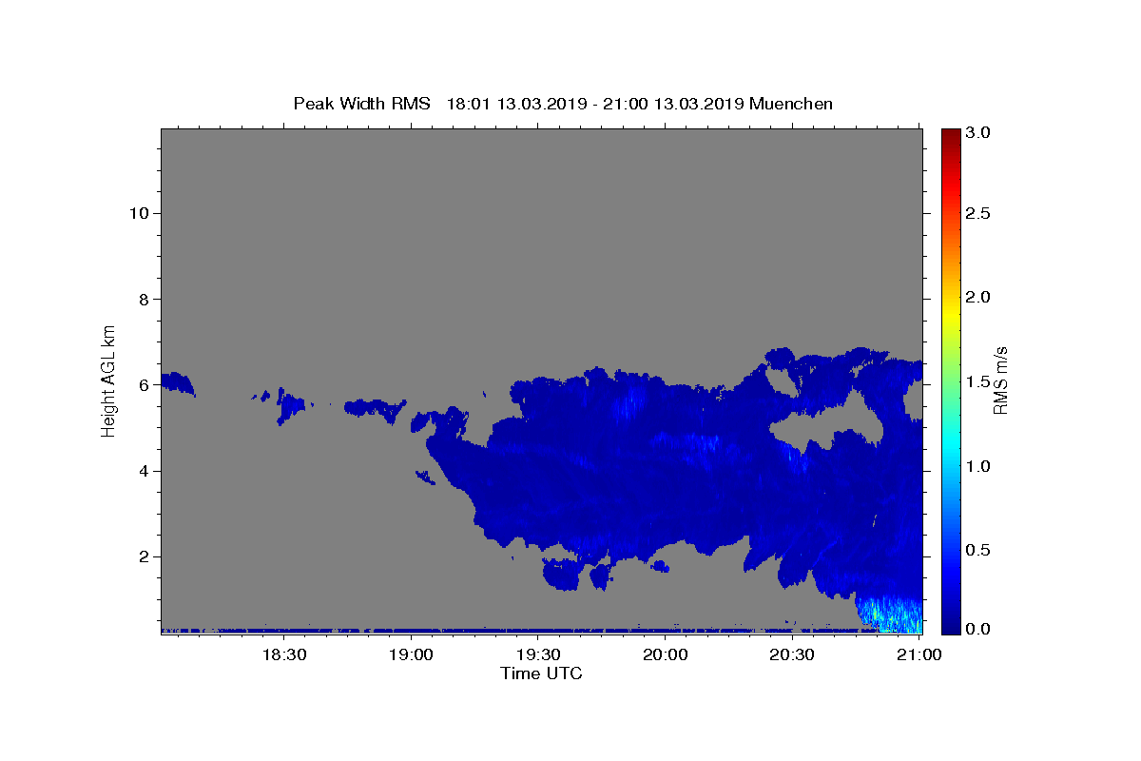This screenshot has width=1141, height=761.
Task: Click the colorbar value 0.5
Action: coord(979,550)
